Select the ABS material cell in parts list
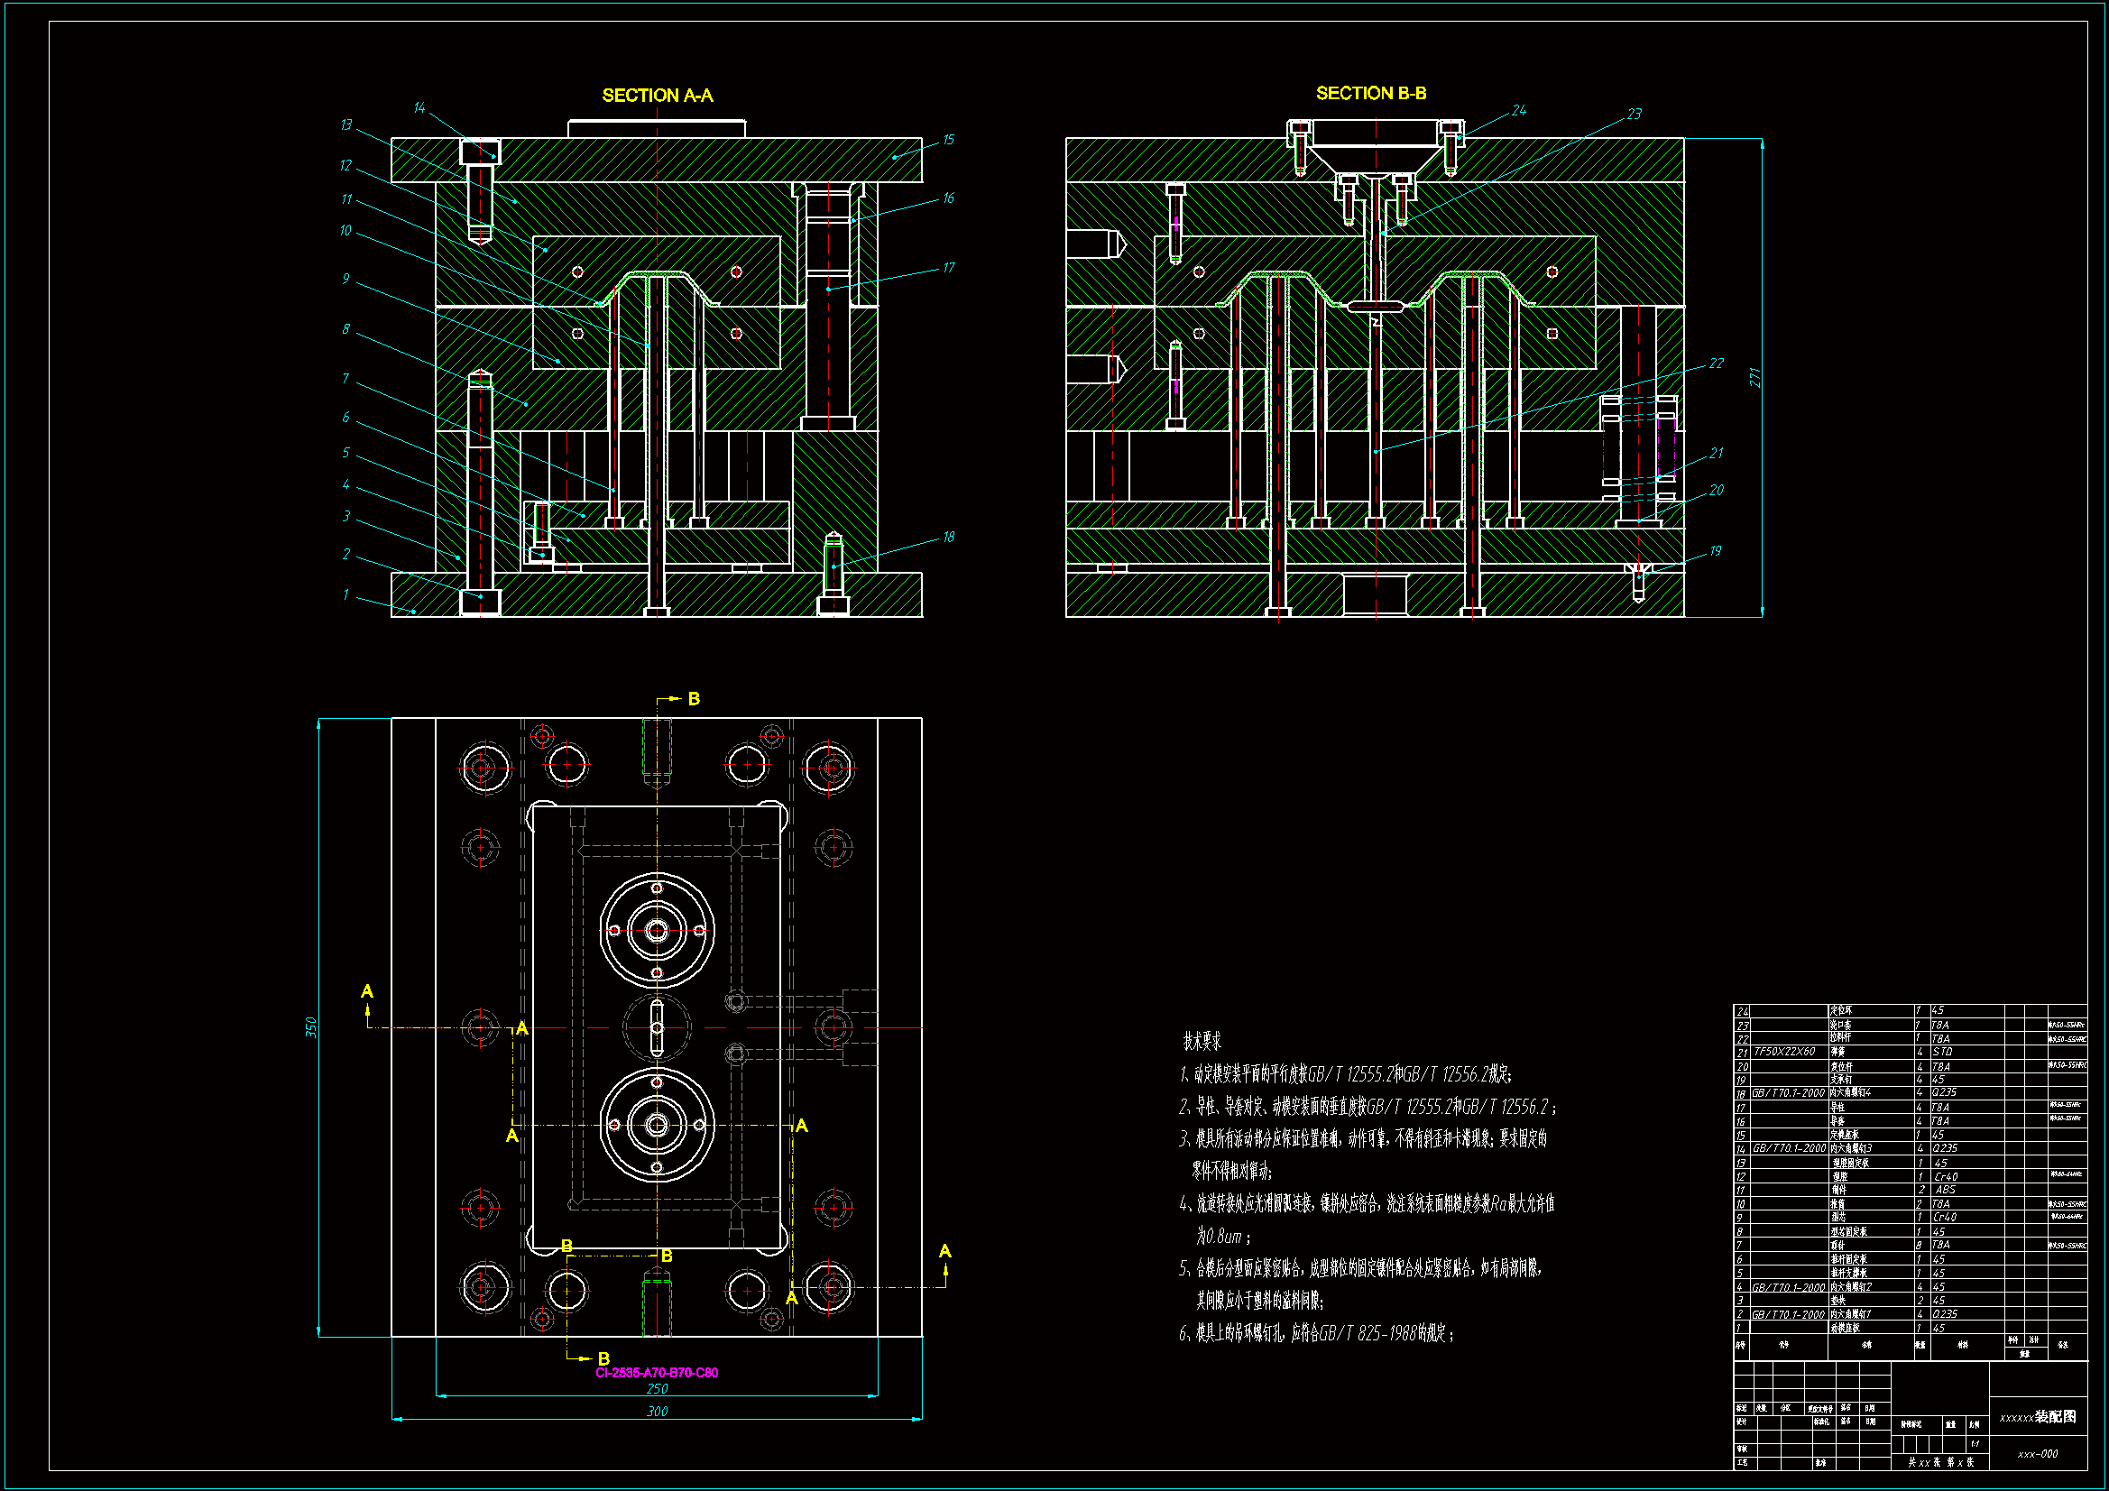Screen dimensions: 2109x1491 coord(1945,1190)
